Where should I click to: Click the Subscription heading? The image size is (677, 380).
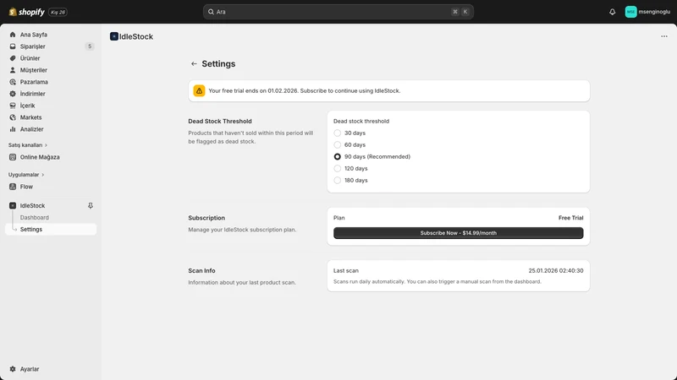pyautogui.click(x=206, y=218)
